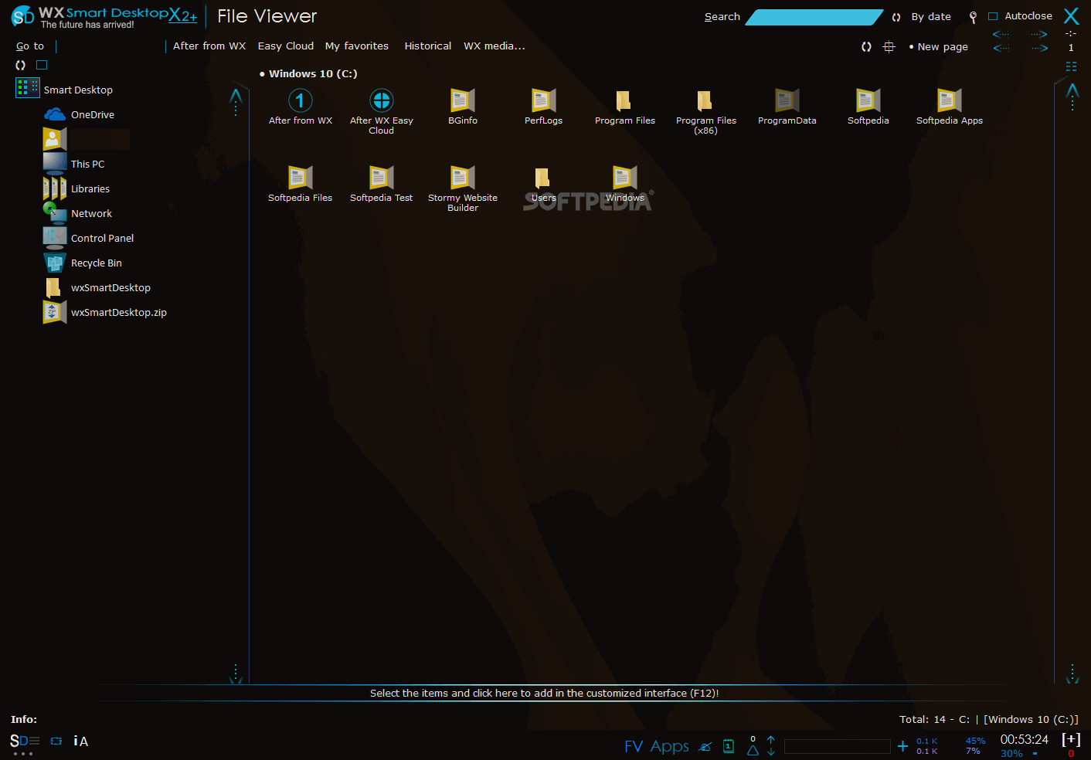Toggle the Autoclose checkbox
Image resolution: width=1091 pixels, height=760 pixels.
coord(993,16)
